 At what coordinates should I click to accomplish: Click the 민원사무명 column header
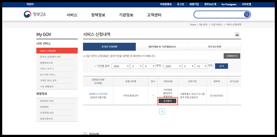(130, 81)
